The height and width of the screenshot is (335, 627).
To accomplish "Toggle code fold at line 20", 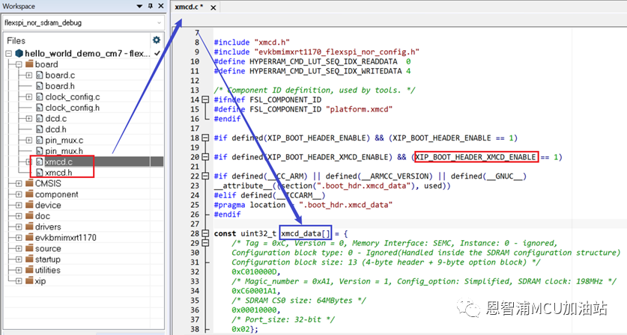I will click(x=205, y=157).
